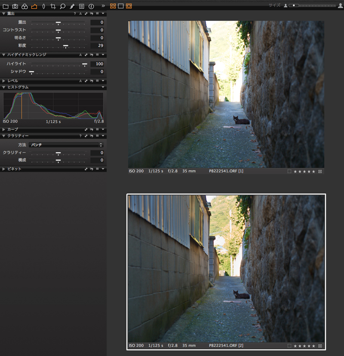
Task: Expand the レベル (Levels) panel
Action: point(4,81)
